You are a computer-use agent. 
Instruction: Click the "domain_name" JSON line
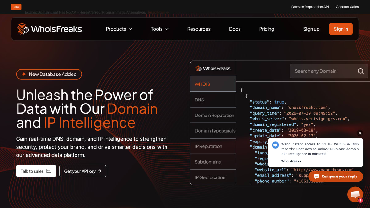coord(290,108)
